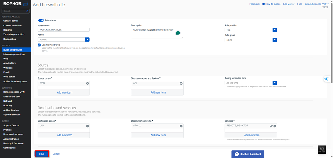Screen dimensions: 333x158
Task: Open the Action dropdown
Action: 87,40
